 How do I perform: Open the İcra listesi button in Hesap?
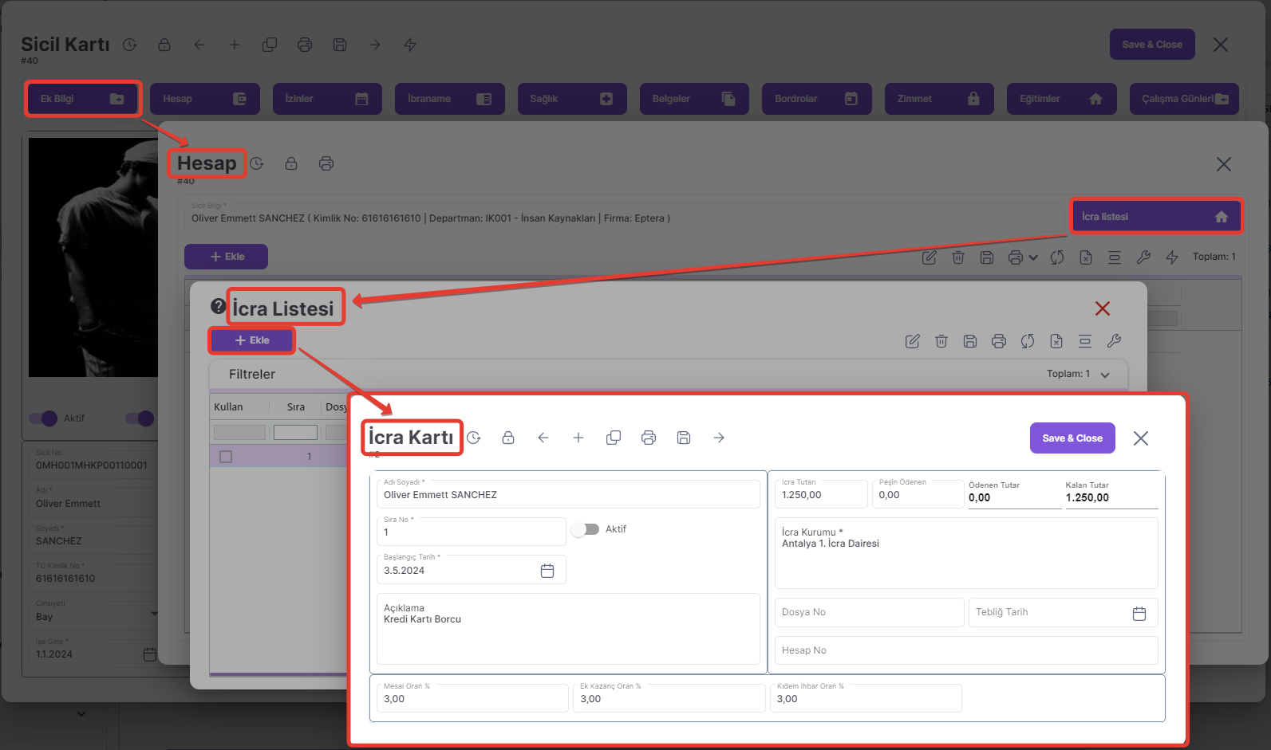point(1155,217)
